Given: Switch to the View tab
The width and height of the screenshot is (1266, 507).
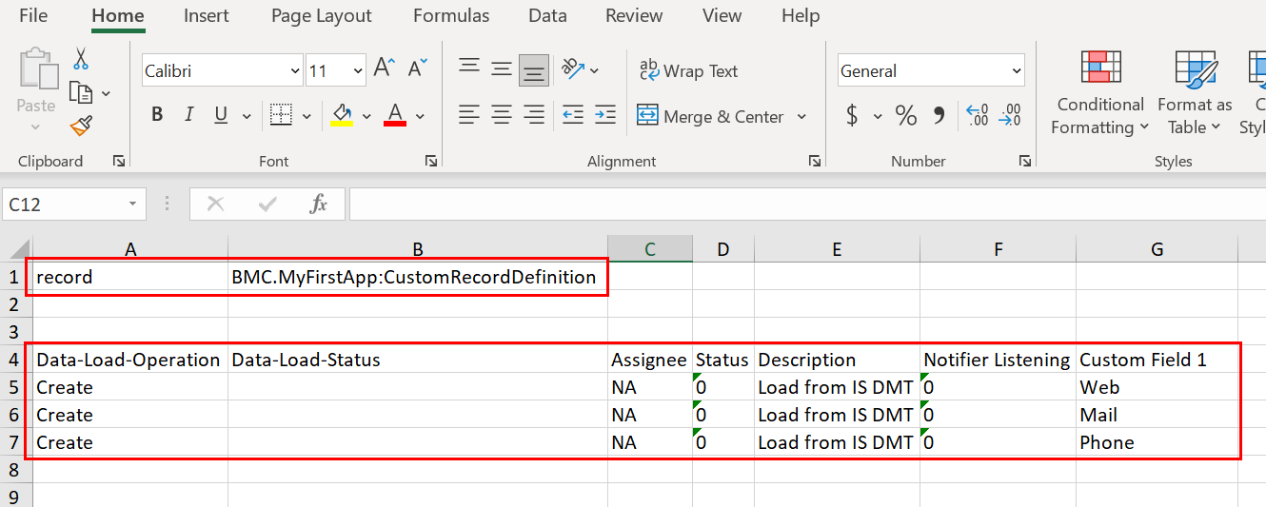Looking at the screenshot, I should (722, 15).
